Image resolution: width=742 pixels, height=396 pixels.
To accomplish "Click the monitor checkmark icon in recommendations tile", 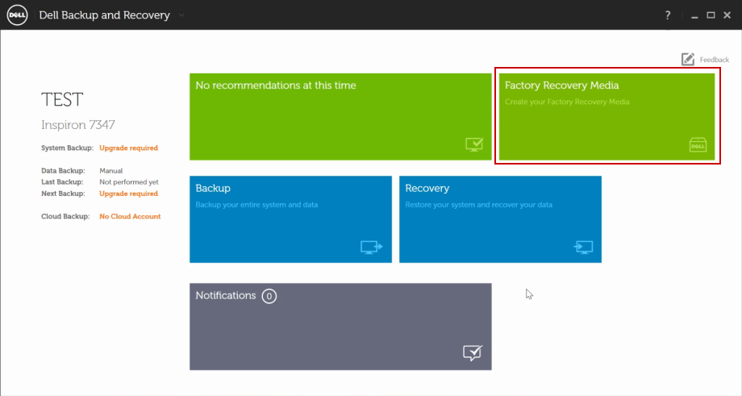I will (x=473, y=144).
